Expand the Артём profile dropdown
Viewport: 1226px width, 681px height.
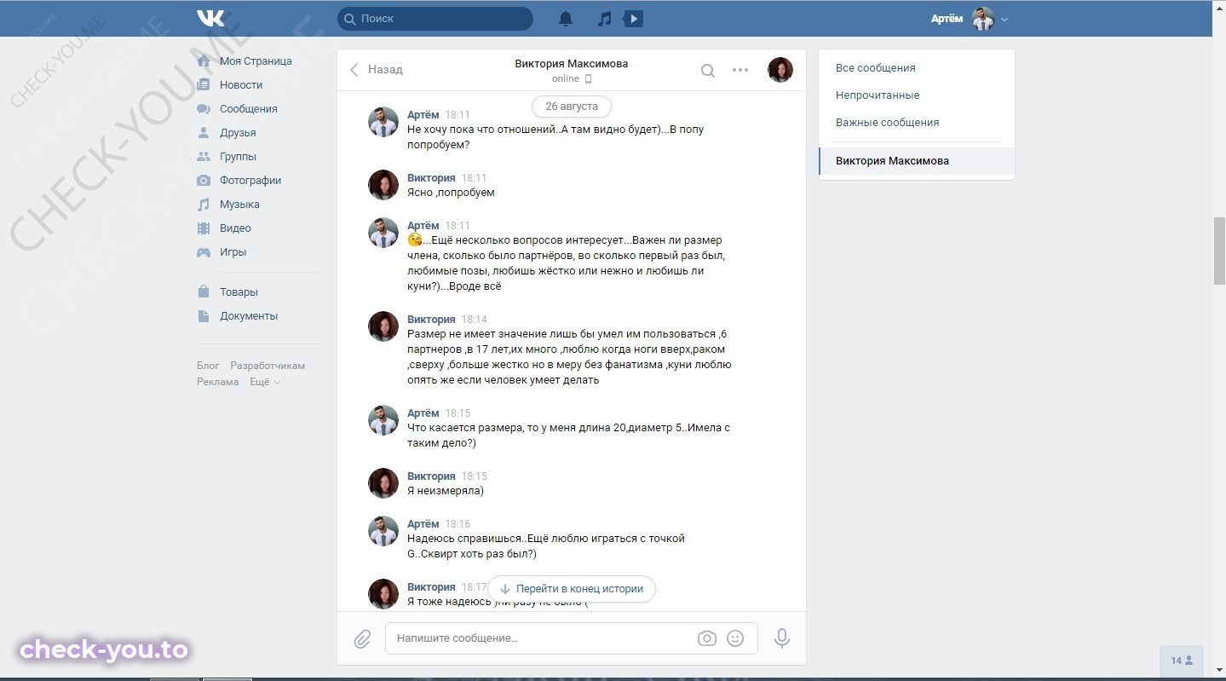[x=970, y=19]
